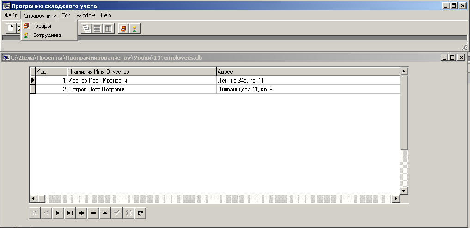Open goods directory via toolbar cabinet icon
The height and width of the screenshot is (228, 470).
coord(123,29)
